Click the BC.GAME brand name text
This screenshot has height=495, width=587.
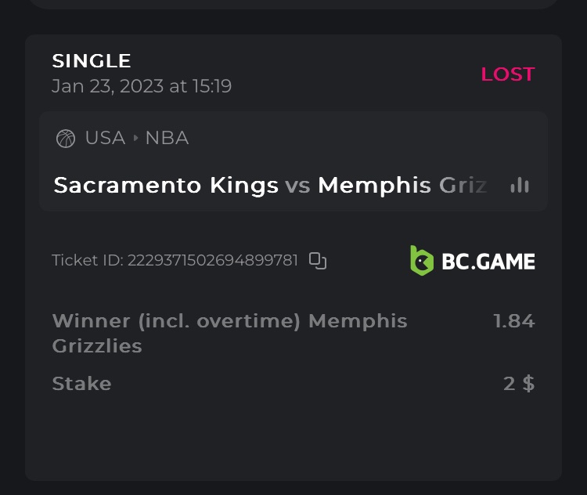(488, 262)
